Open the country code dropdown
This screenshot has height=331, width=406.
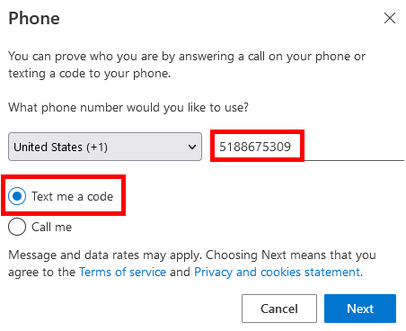105,147
